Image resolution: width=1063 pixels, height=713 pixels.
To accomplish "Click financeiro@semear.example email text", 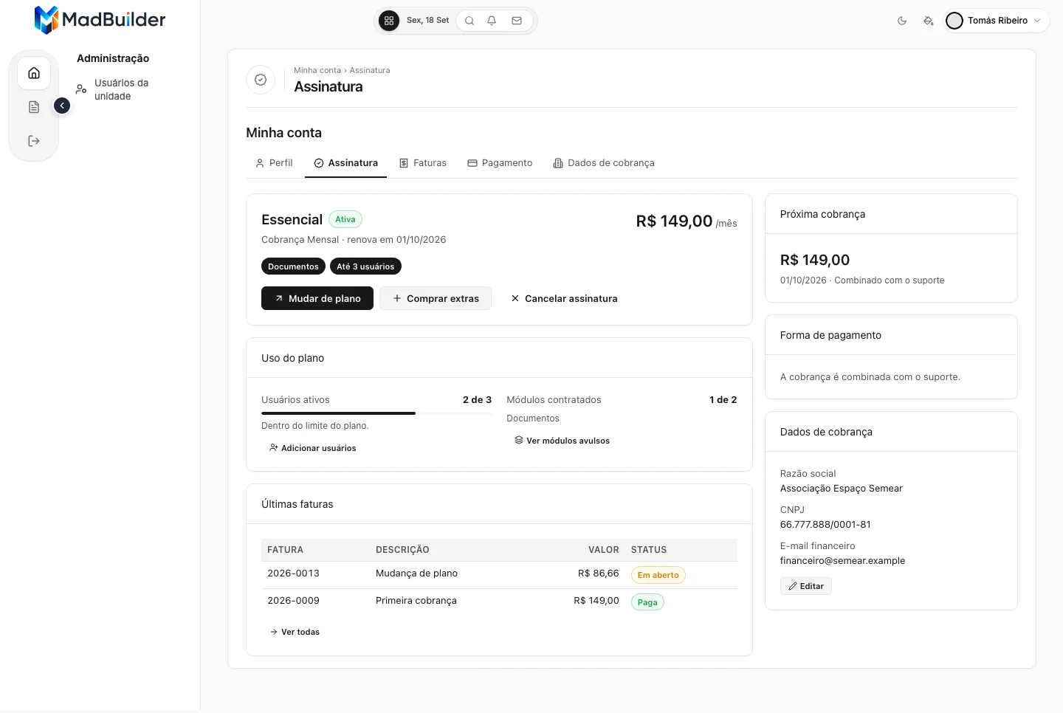I will [x=842, y=561].
